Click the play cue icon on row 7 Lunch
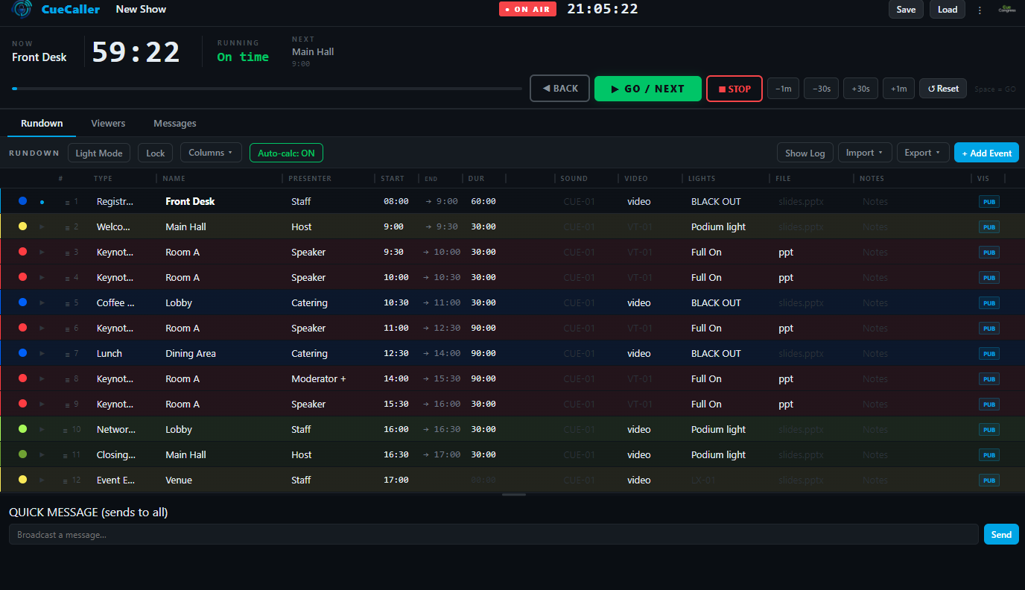The width and height of the screenshot is (1025, 590). tap(42, 353)
